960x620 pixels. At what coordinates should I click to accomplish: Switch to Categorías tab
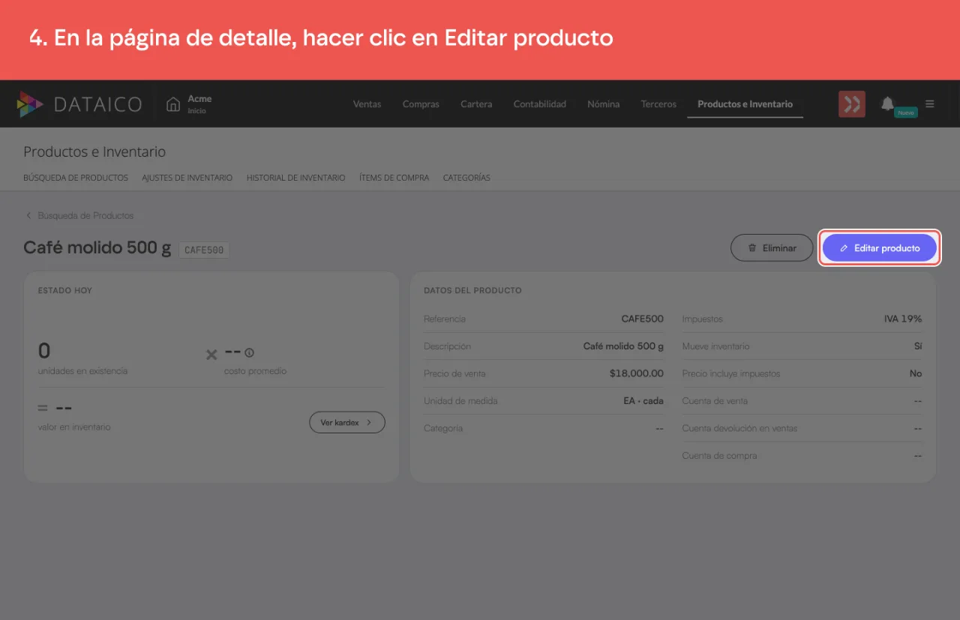pos(466,178)
